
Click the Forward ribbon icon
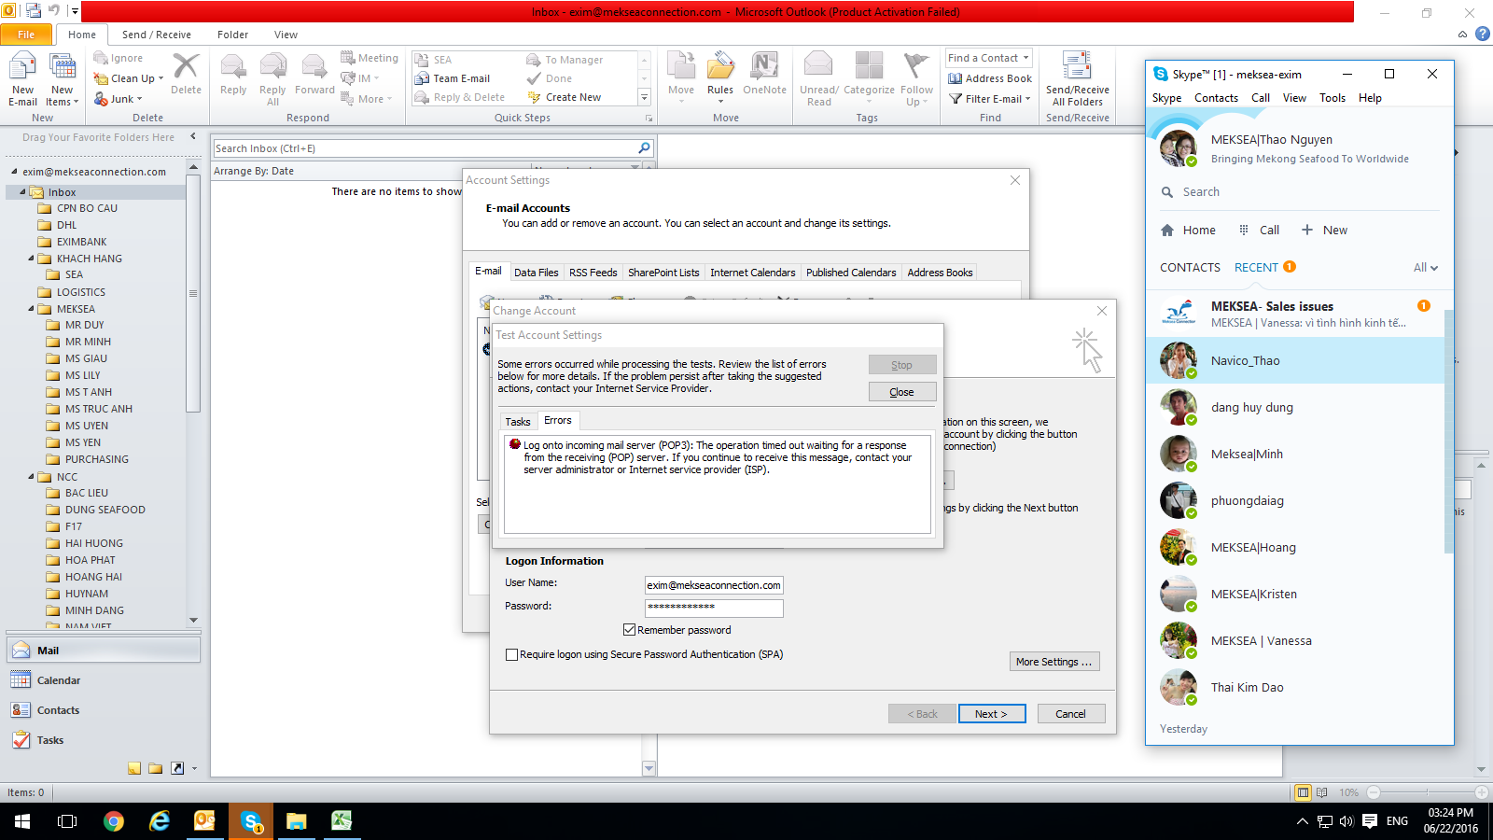point(314,75)
